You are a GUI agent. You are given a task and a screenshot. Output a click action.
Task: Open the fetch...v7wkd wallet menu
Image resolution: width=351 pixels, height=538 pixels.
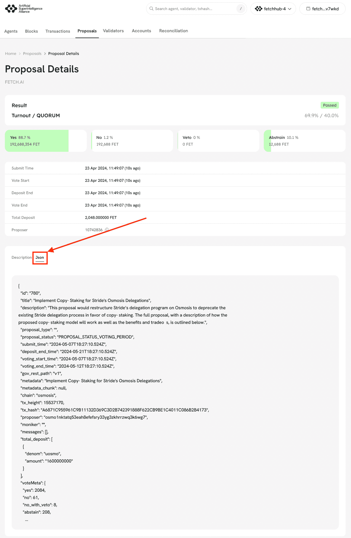click(322, 9)
